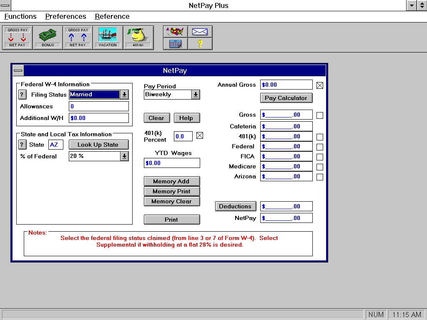Open the Functions menu
Image resolution: width=427 pixels, height=320 pixels.
(20, 17)
